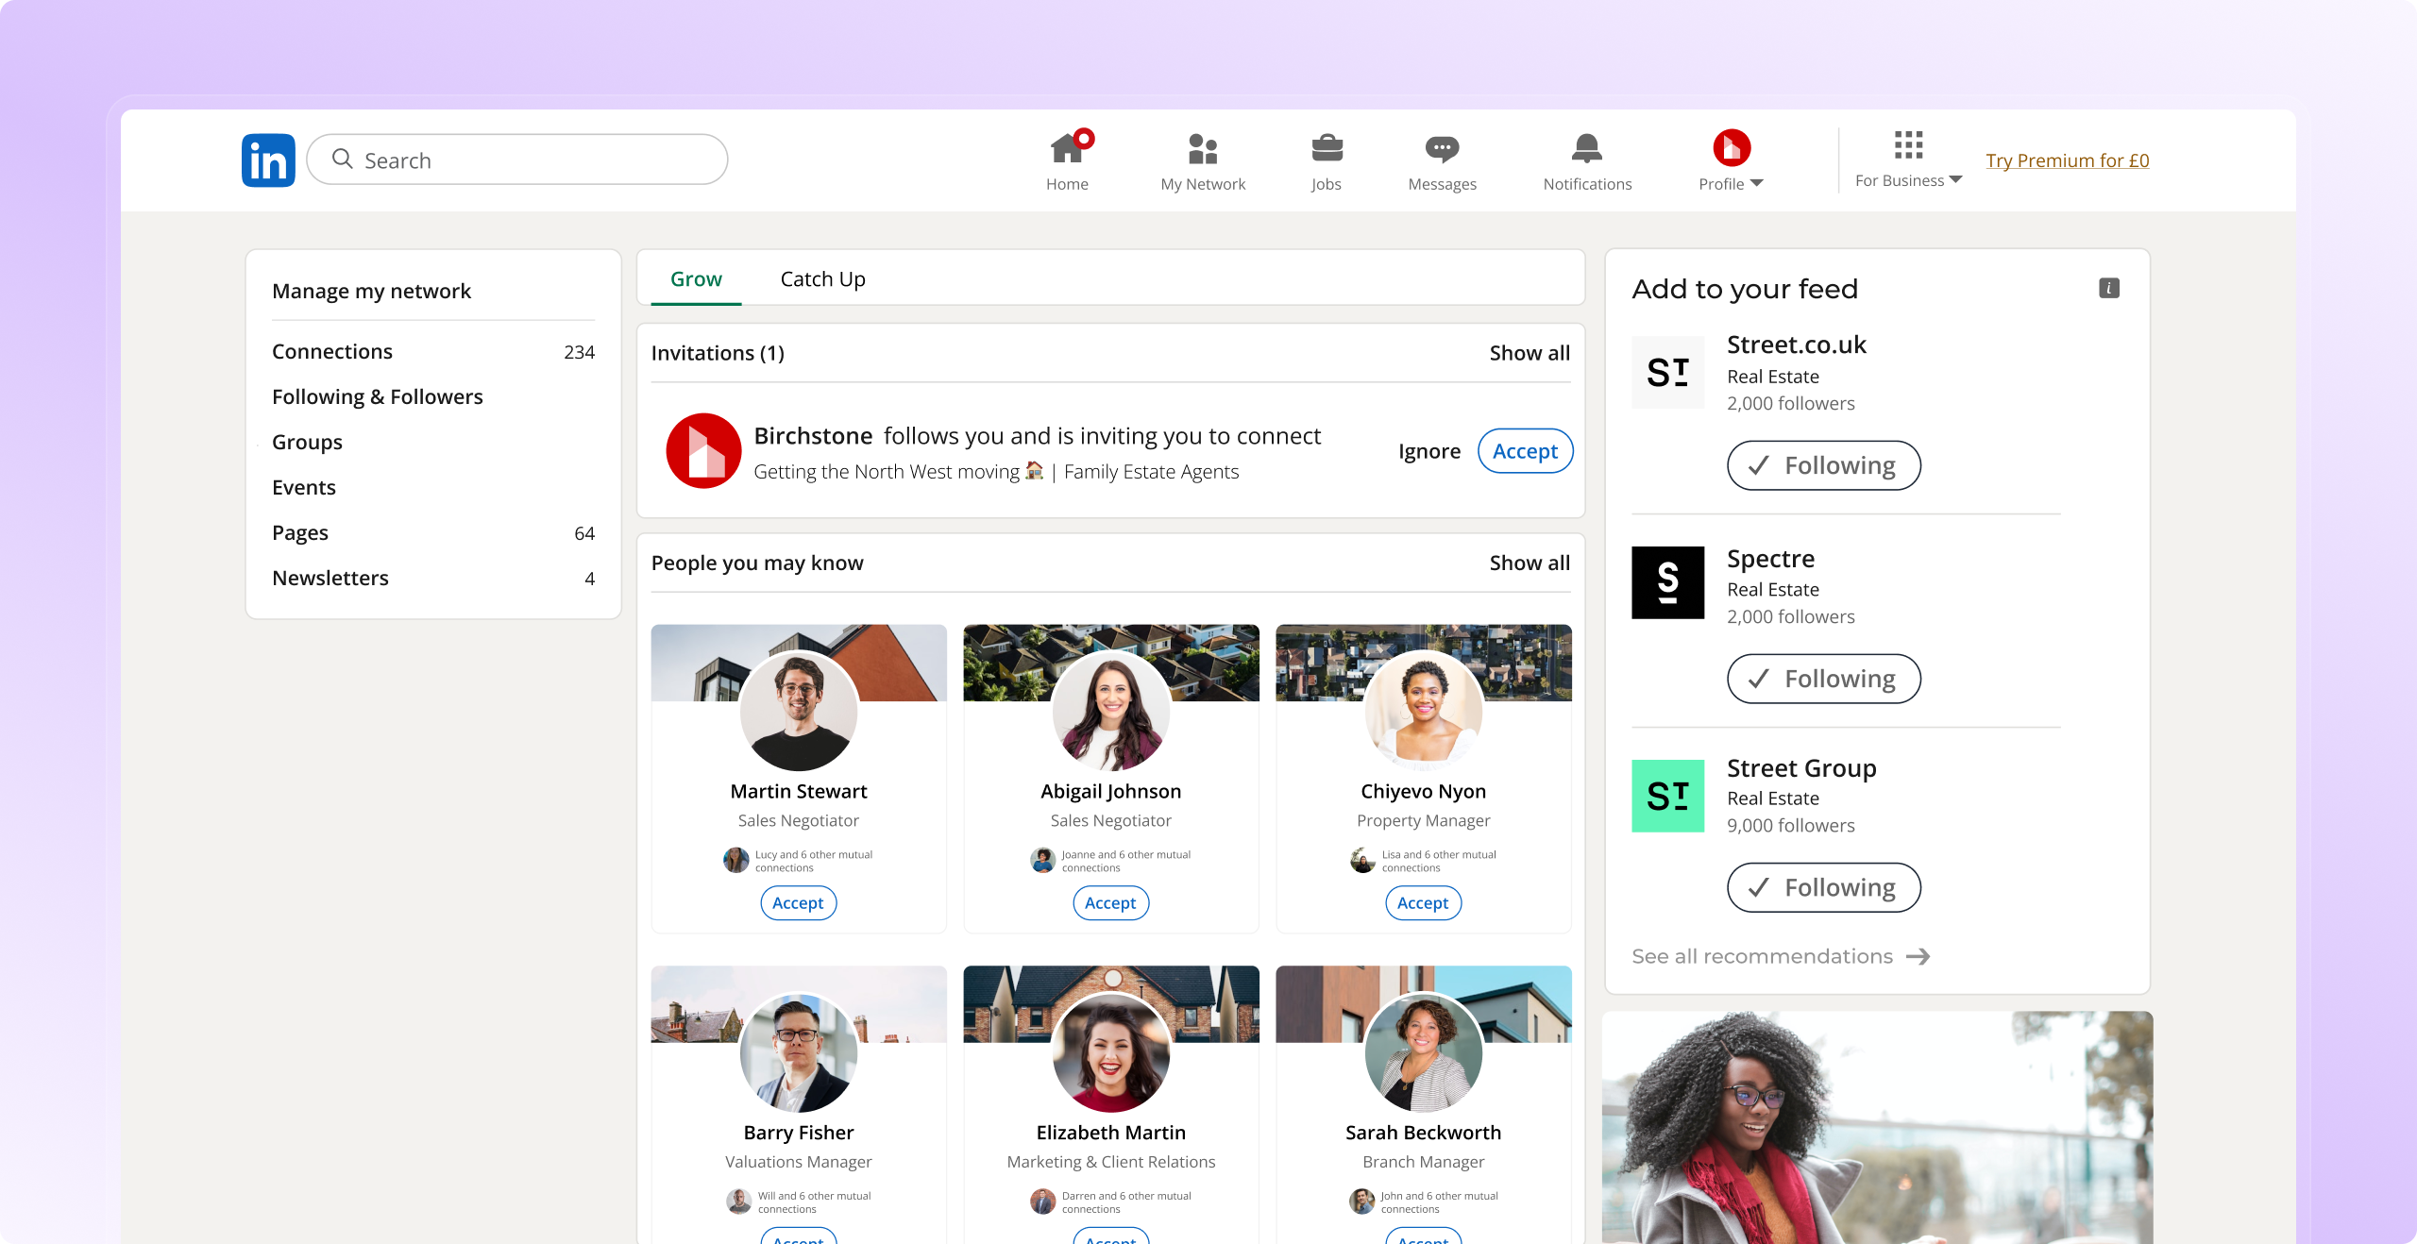2417x1244 pixels.
Task: Click the LinkedIn logo icon
Action: pos(268,160)
